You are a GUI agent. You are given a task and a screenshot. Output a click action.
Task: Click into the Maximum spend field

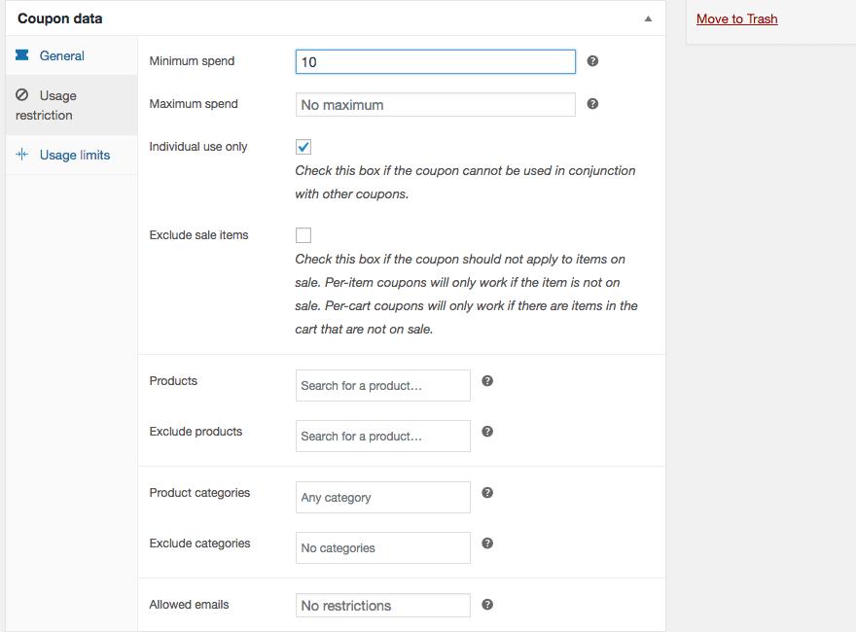click(x=435, y=105)
